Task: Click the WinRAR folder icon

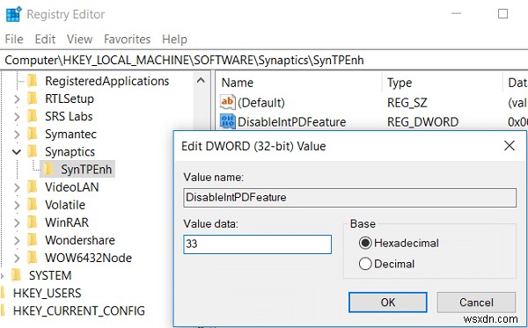Action: coord(33,222)
